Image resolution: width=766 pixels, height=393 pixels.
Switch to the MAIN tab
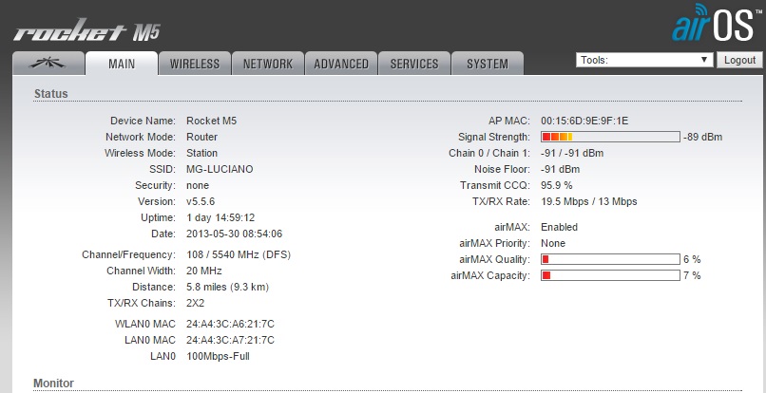click(122, 64)
